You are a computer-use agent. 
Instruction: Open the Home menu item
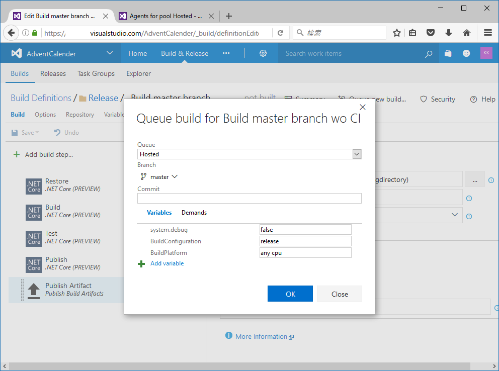tap(137, 53)
